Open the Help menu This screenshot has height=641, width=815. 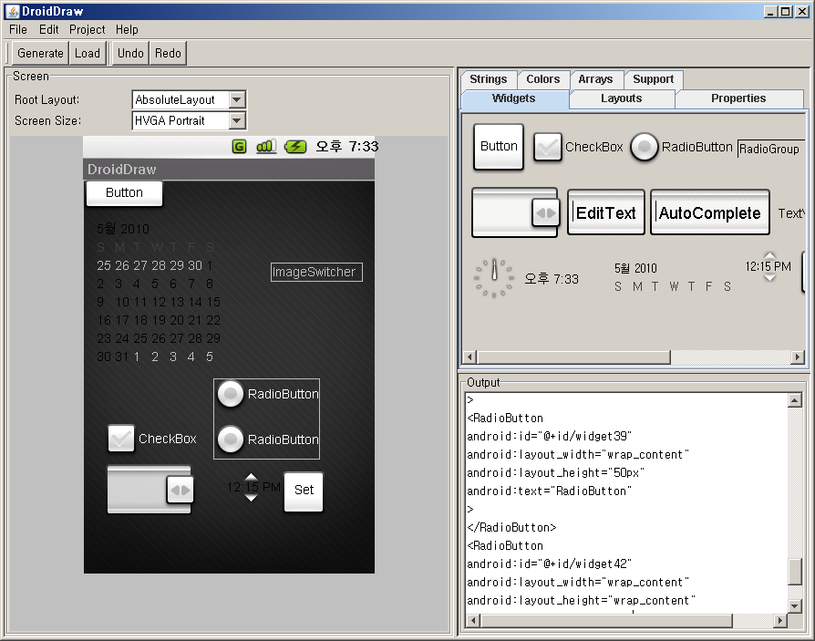click(x=127, y=29)
